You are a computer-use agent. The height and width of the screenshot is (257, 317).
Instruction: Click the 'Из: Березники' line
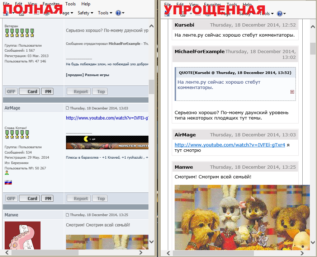click(x=16, y=163)
